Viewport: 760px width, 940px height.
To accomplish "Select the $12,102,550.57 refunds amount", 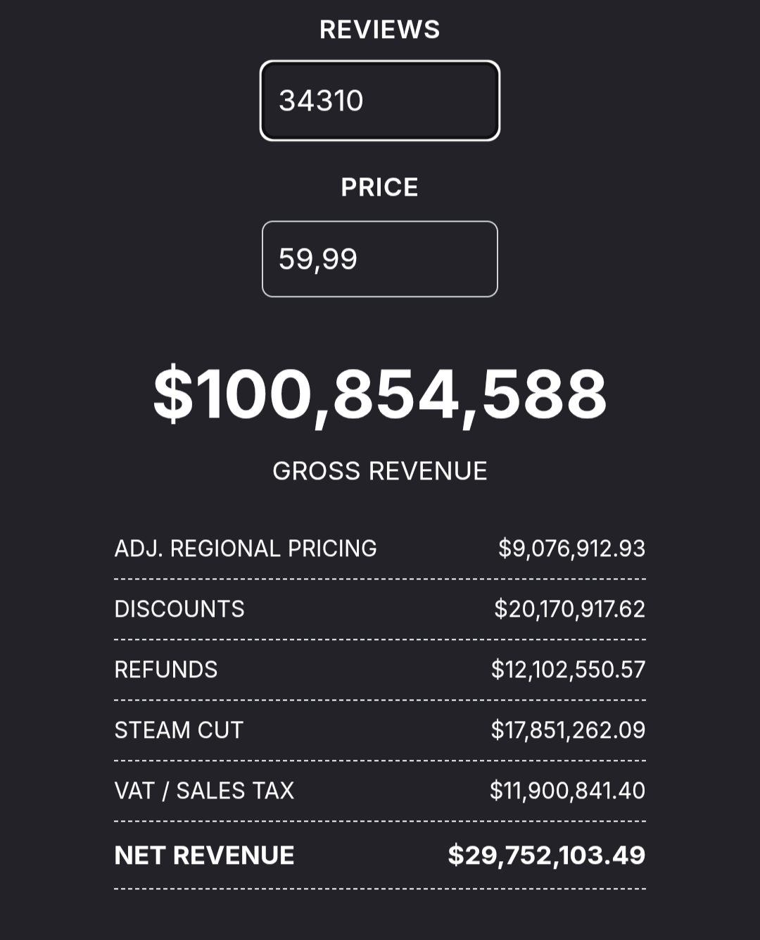I will (568, 670).
